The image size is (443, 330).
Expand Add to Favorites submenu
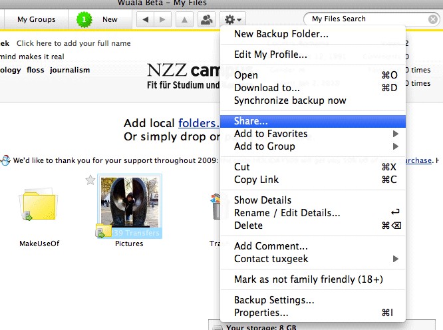click(x=313, y=134)
